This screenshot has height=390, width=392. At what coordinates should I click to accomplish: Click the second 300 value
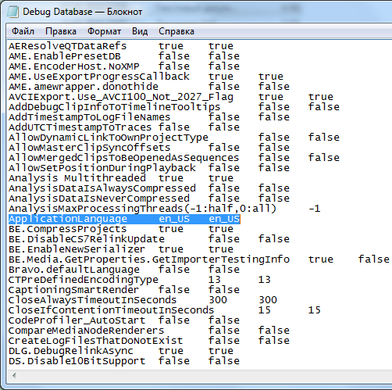268,300
